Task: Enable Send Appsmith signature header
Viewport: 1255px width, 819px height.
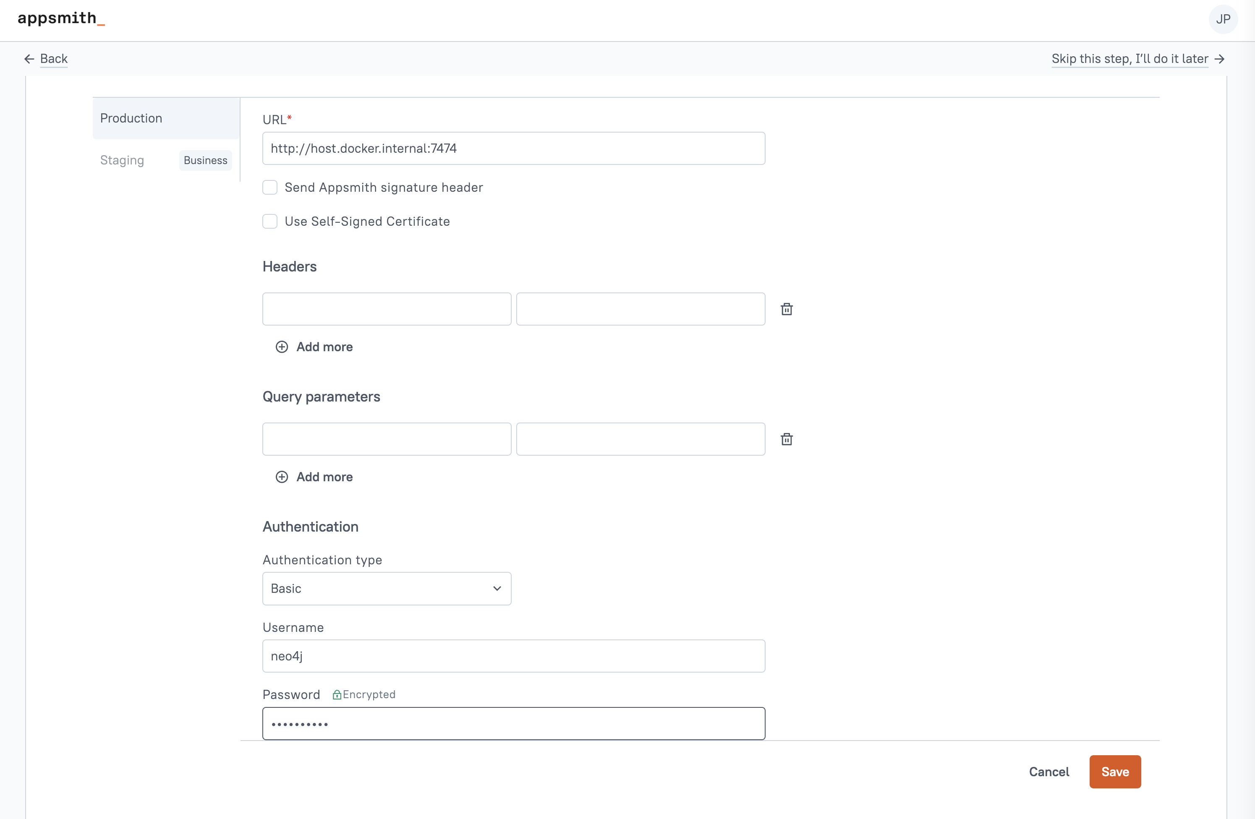Action: 270,188
